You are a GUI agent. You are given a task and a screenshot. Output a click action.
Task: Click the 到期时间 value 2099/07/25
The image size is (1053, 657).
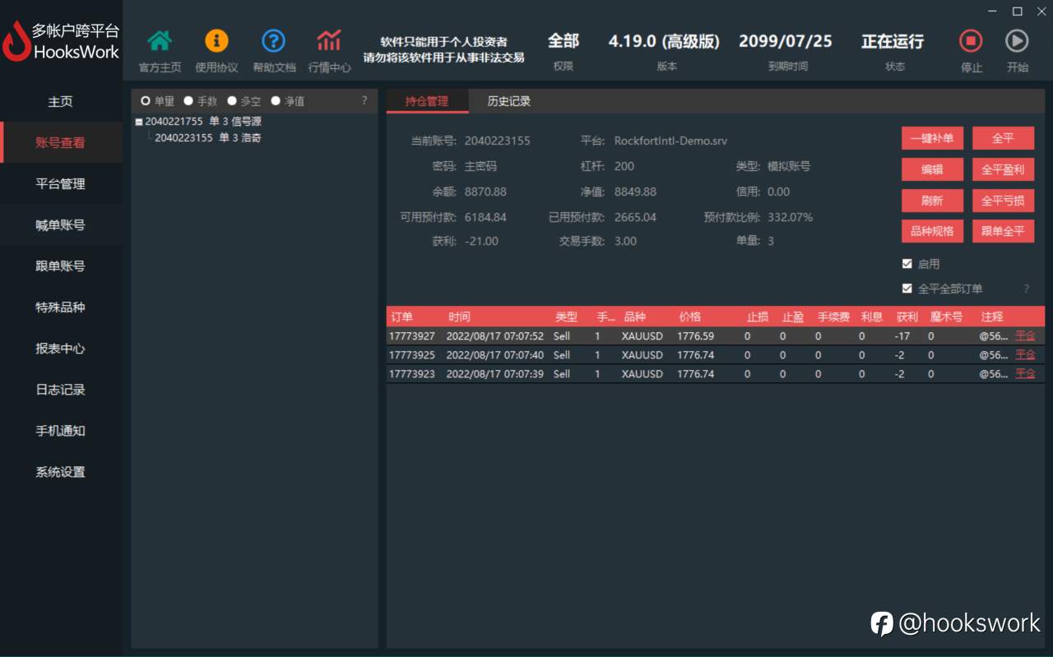[786, 41]
